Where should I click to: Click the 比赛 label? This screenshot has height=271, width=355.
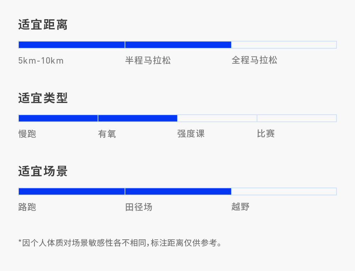(x=266, y=134)
